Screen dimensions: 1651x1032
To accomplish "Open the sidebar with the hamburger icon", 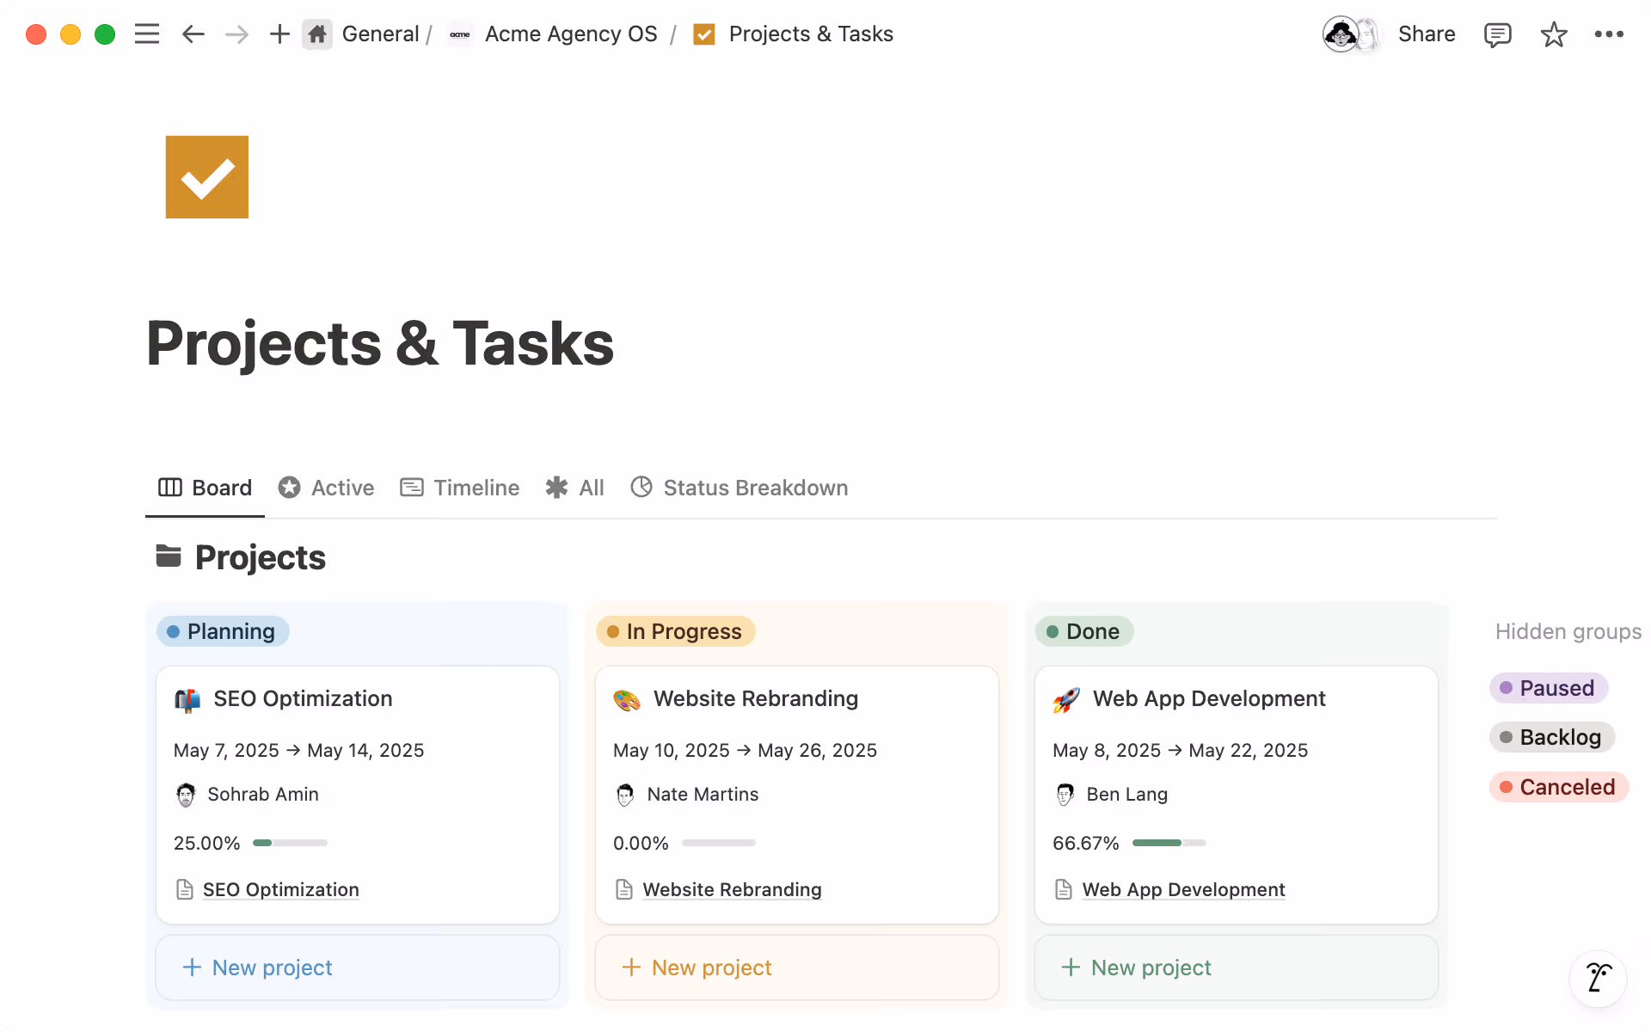I will [146, 34].
